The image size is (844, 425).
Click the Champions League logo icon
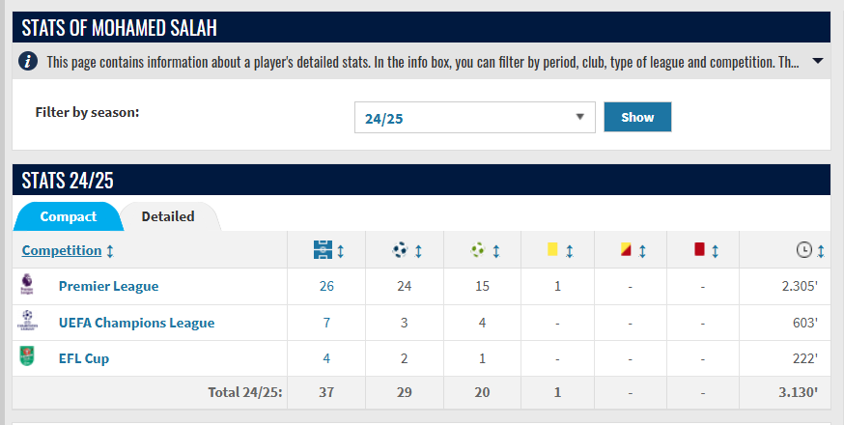coord(27,320)
